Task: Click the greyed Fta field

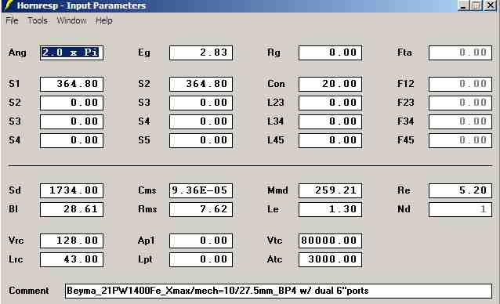Action: (x=460, y=52)
